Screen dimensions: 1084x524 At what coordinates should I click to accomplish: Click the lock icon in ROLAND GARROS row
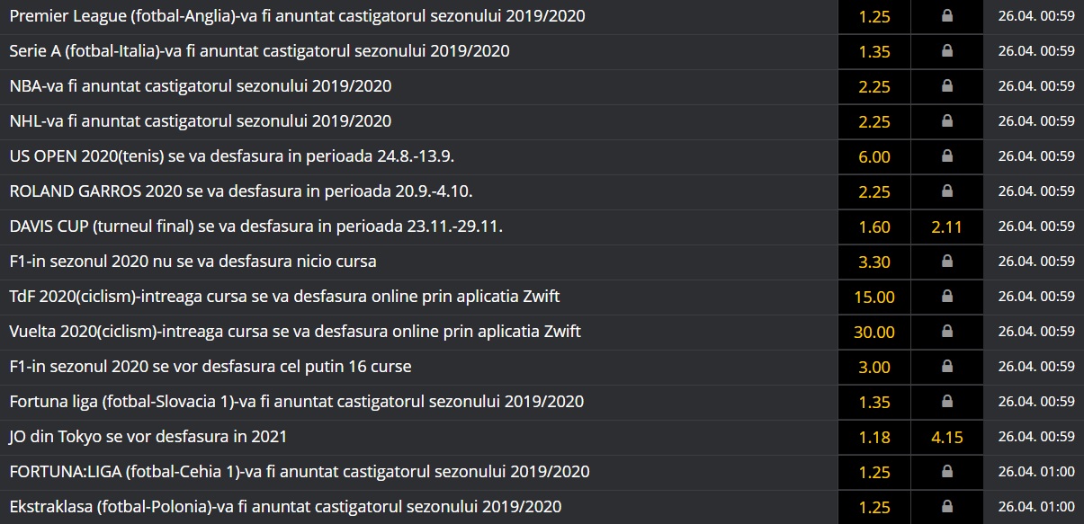point(946,191)
